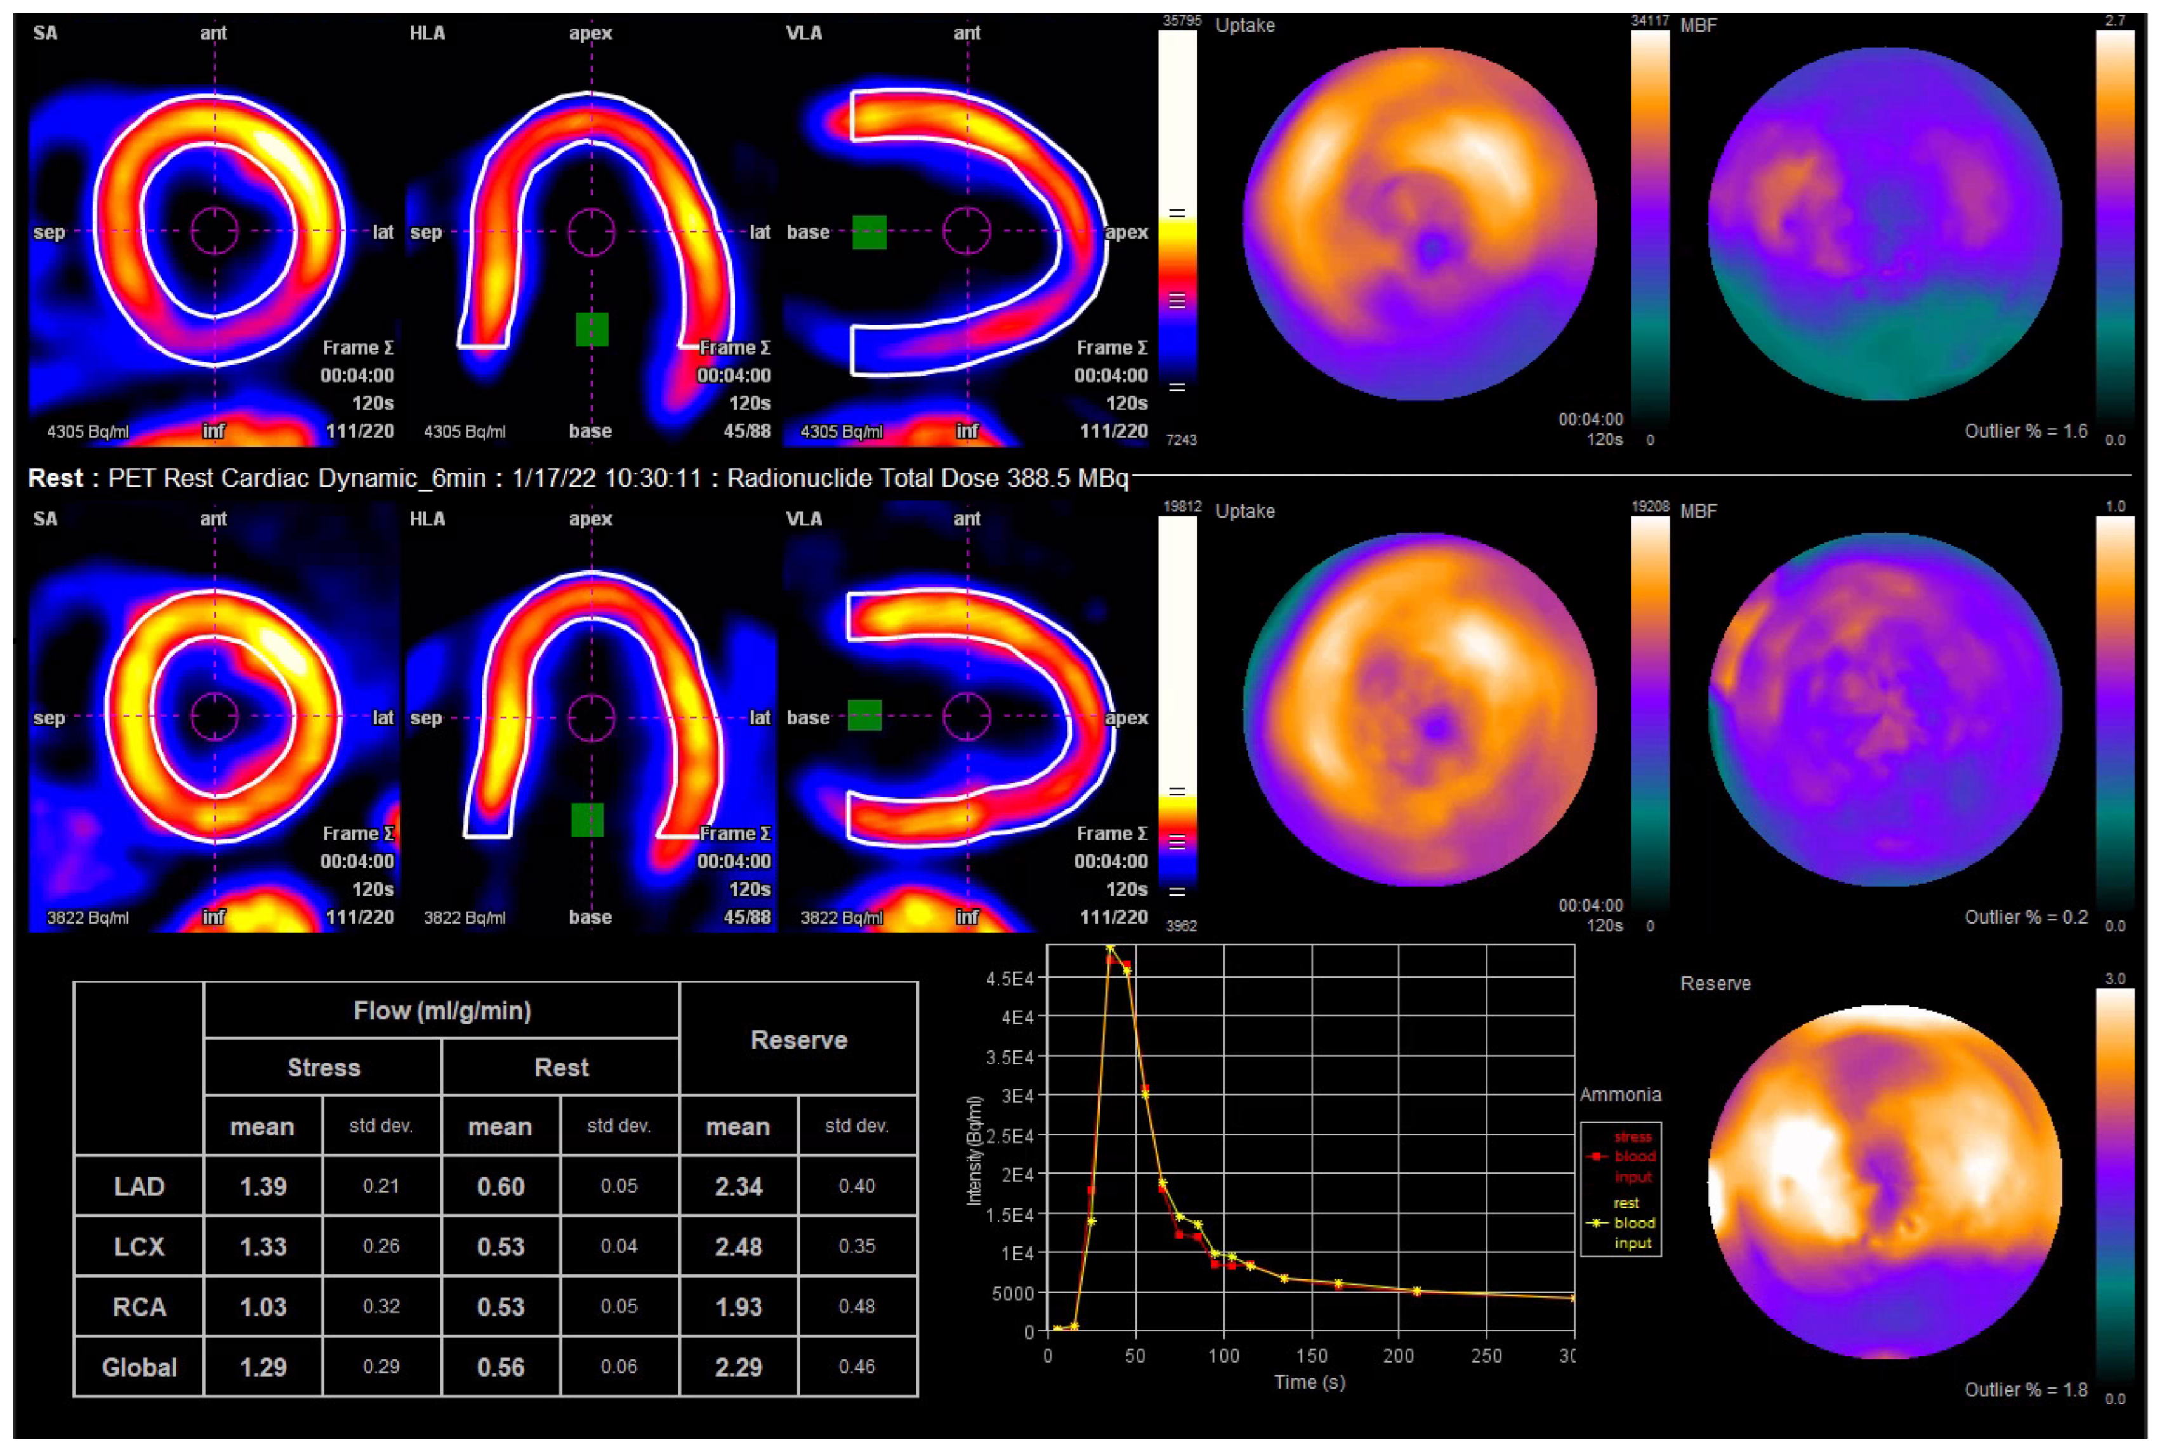Click crosshair circle in rest HLA slice
Image resolution: width=2162 pixels, height=1452 pixels.
591,717
